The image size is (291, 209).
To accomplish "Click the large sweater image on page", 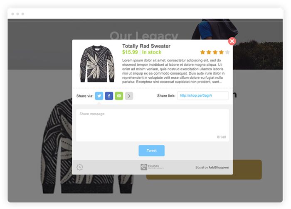I will pos(57,146).
